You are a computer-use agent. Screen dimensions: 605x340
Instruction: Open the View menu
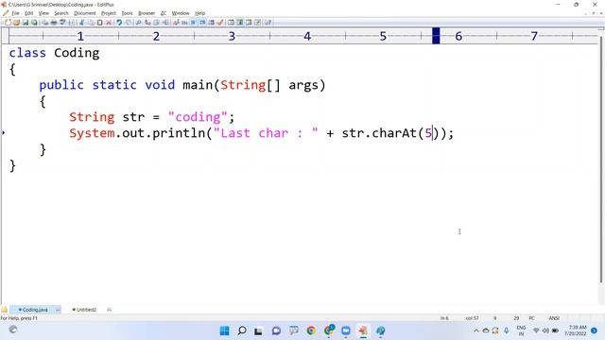tap(43, 13)
